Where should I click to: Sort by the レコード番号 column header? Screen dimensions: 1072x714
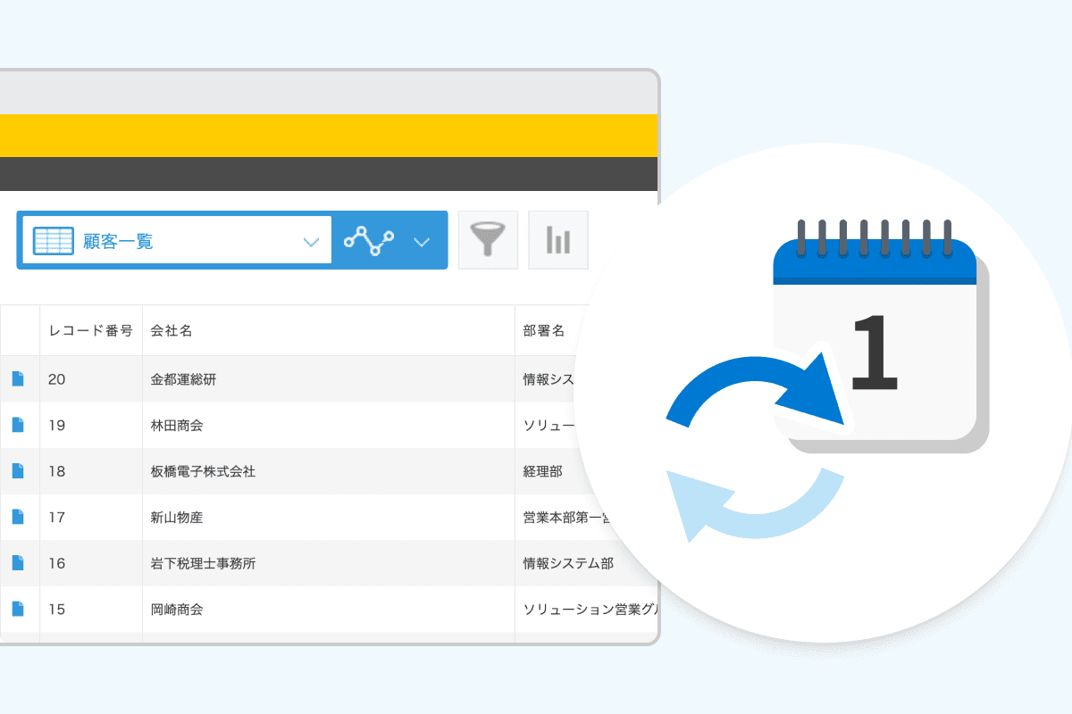(x=90, y=331)
